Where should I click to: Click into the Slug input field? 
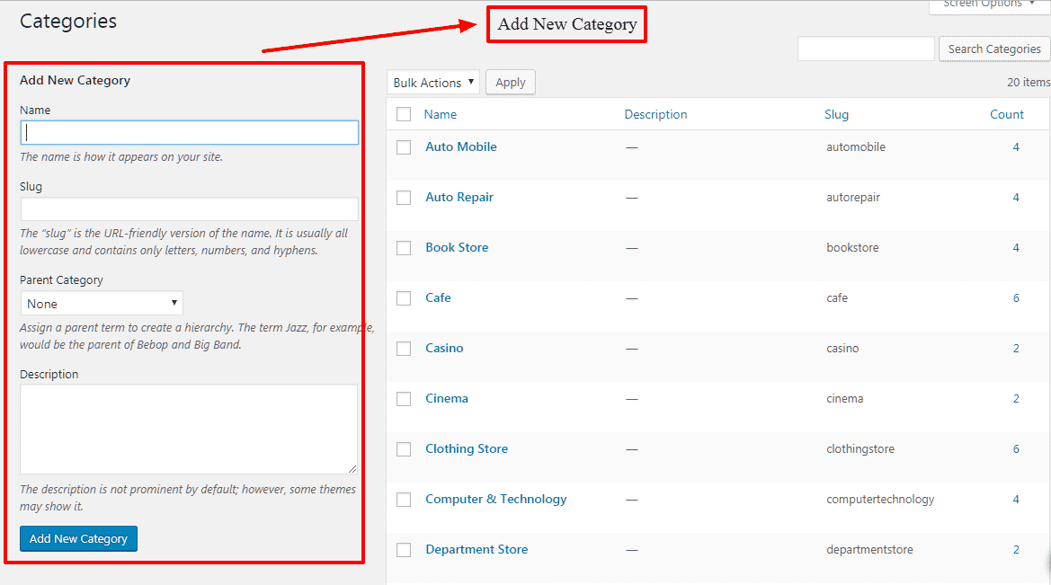[x=190, y=209]
